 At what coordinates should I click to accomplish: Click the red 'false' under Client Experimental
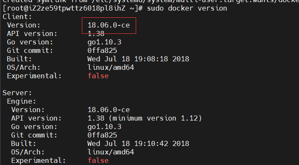click(x=98, y=76)
